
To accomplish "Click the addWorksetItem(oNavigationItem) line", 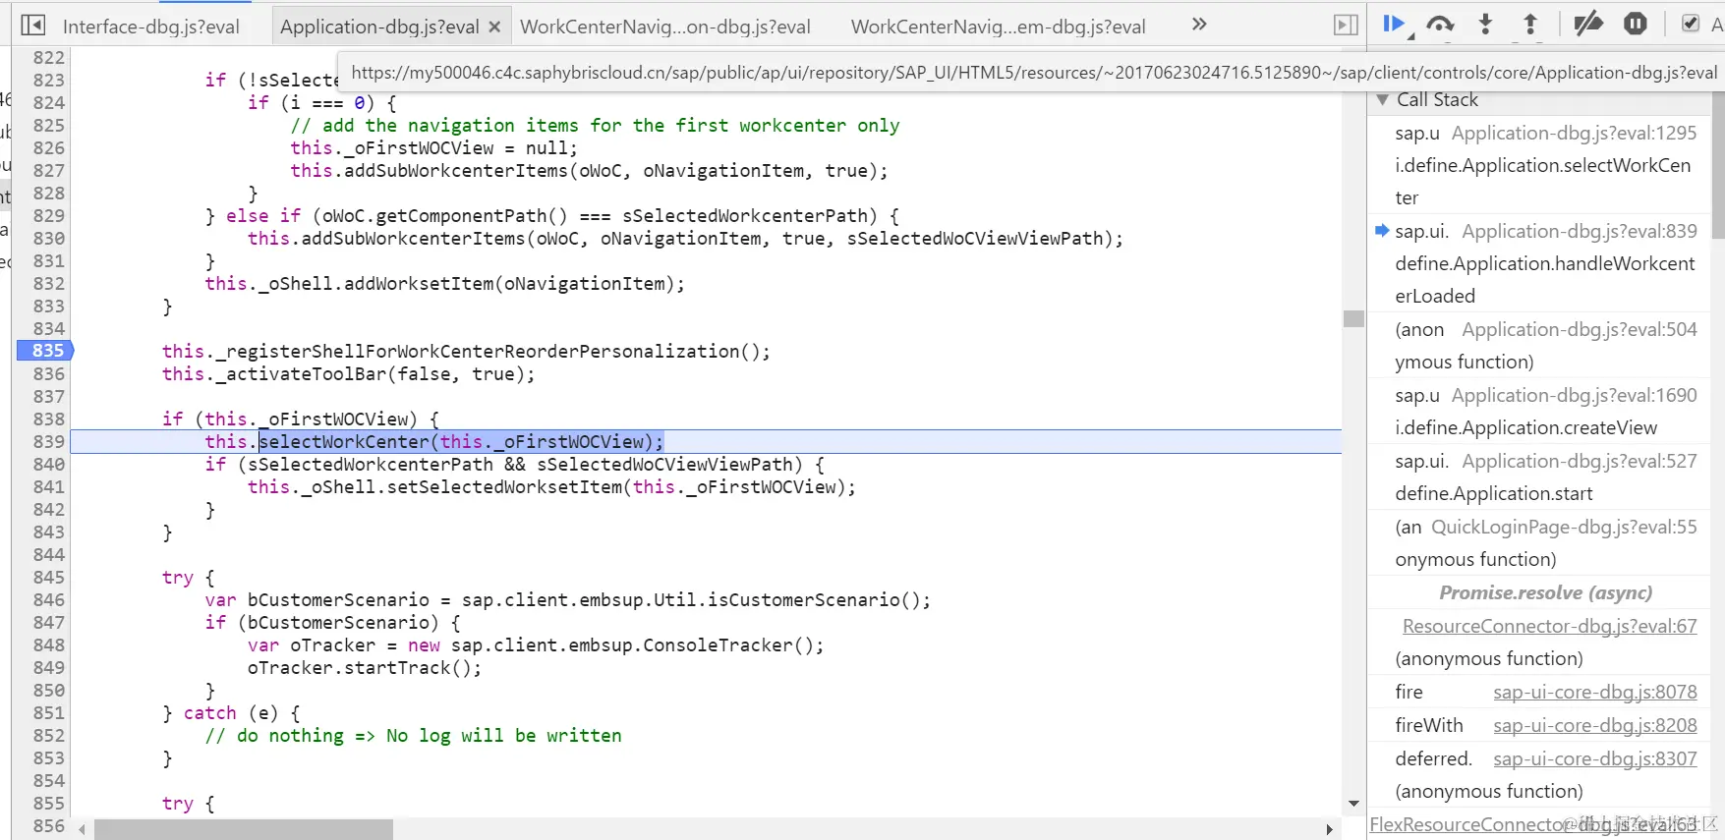I will (x=444, y=283).
